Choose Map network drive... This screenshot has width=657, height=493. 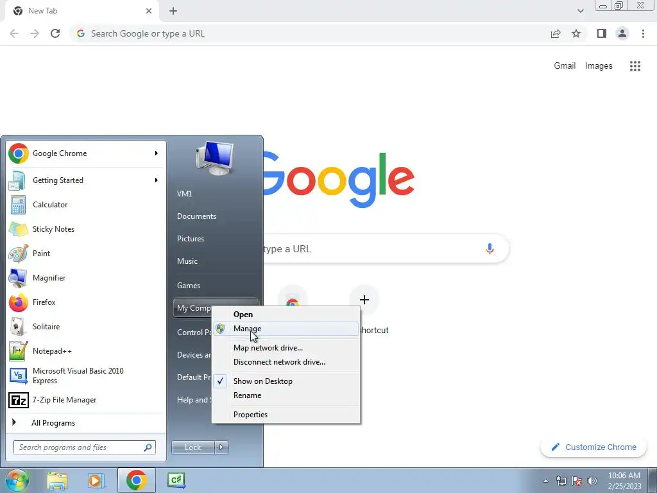(x=286, y=347)
